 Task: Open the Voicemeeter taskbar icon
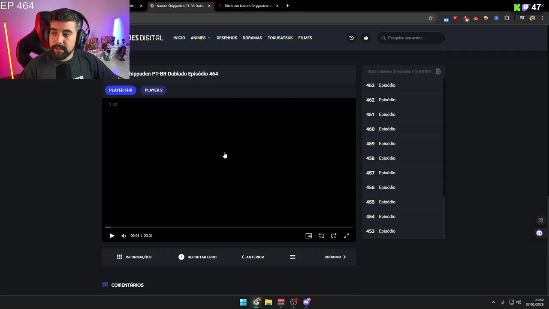click(281, 302)
